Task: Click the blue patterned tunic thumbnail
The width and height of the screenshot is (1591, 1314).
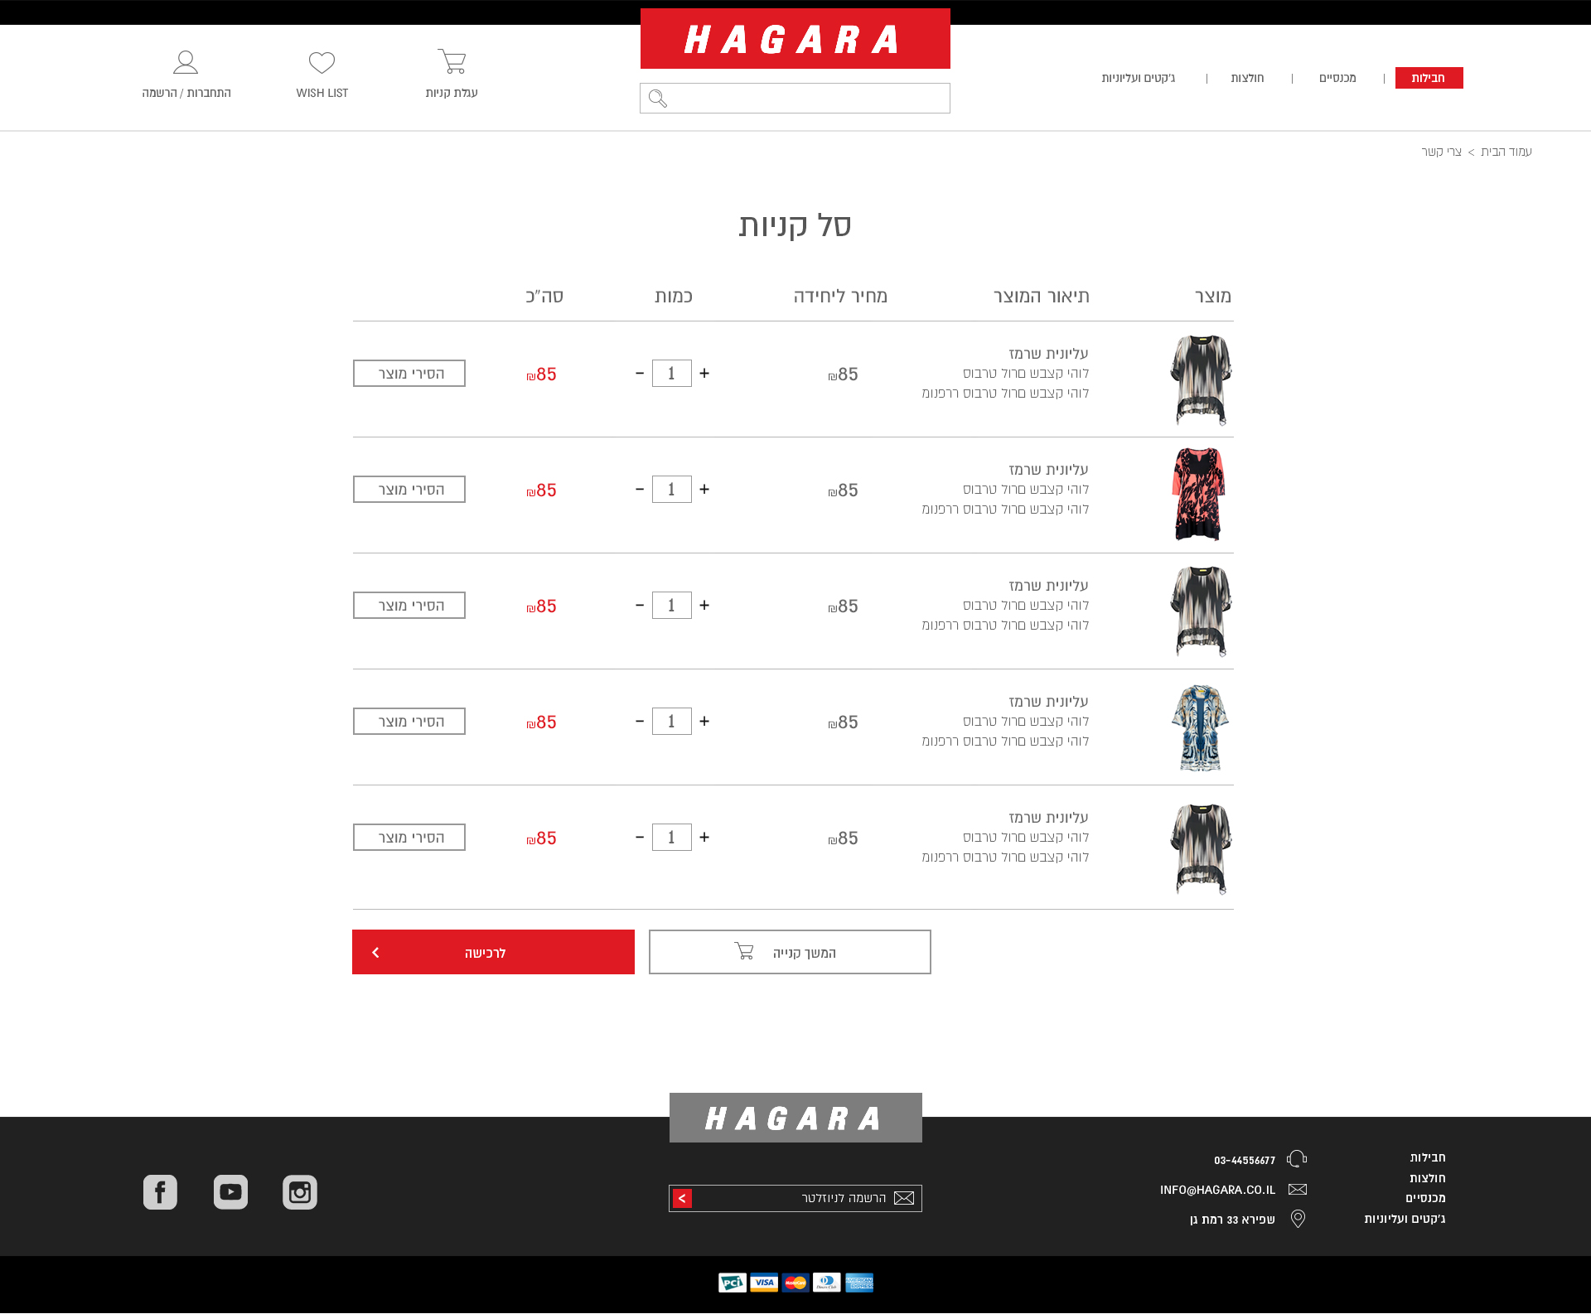Action: 1200,727
